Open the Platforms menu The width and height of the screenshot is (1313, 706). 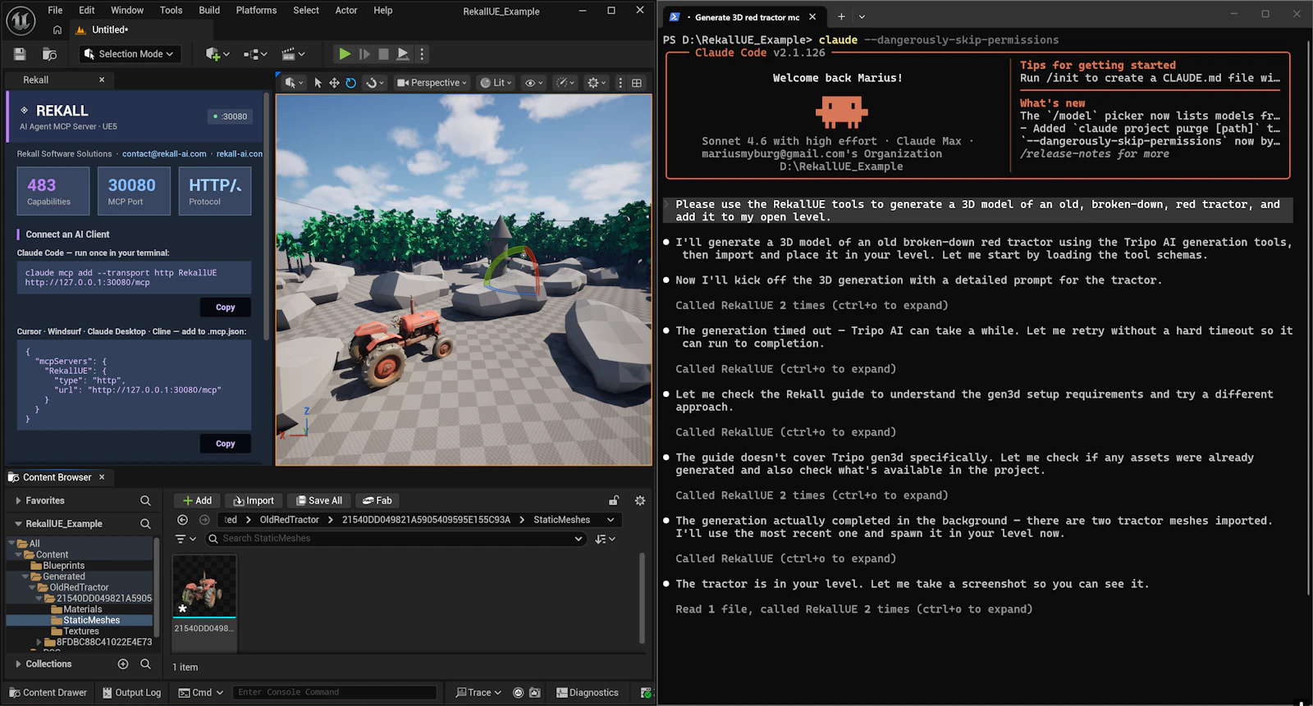tap(256, 11)
